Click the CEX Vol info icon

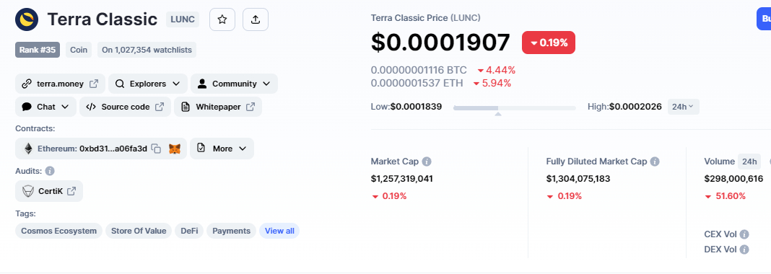(x=744, y=234)
